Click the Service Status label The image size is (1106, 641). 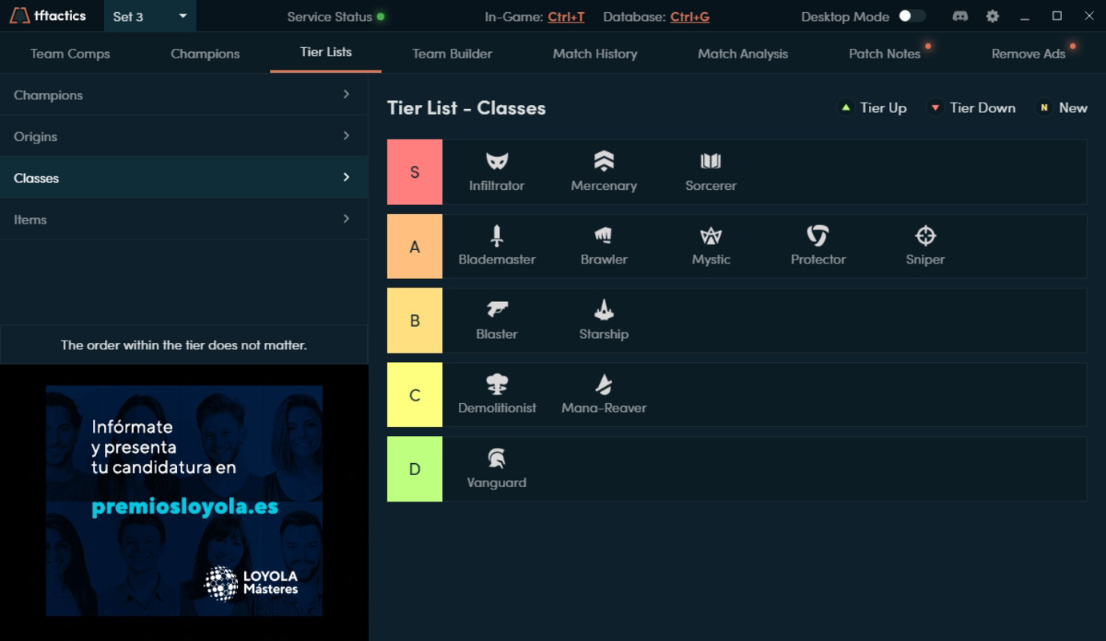[329, 16]
